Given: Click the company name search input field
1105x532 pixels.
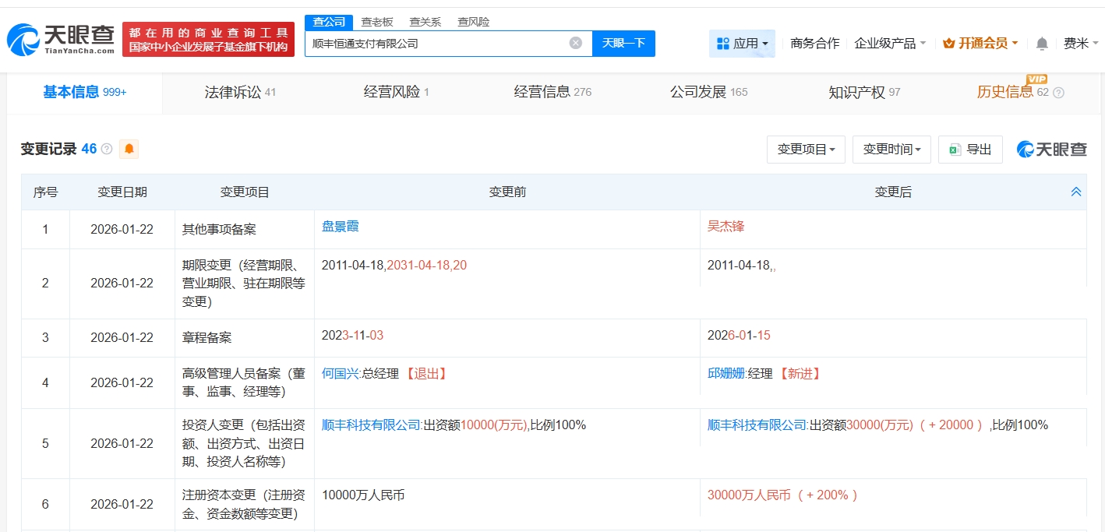Looking at the screenshot, I should pyautogui.click(x=436, y=44).
